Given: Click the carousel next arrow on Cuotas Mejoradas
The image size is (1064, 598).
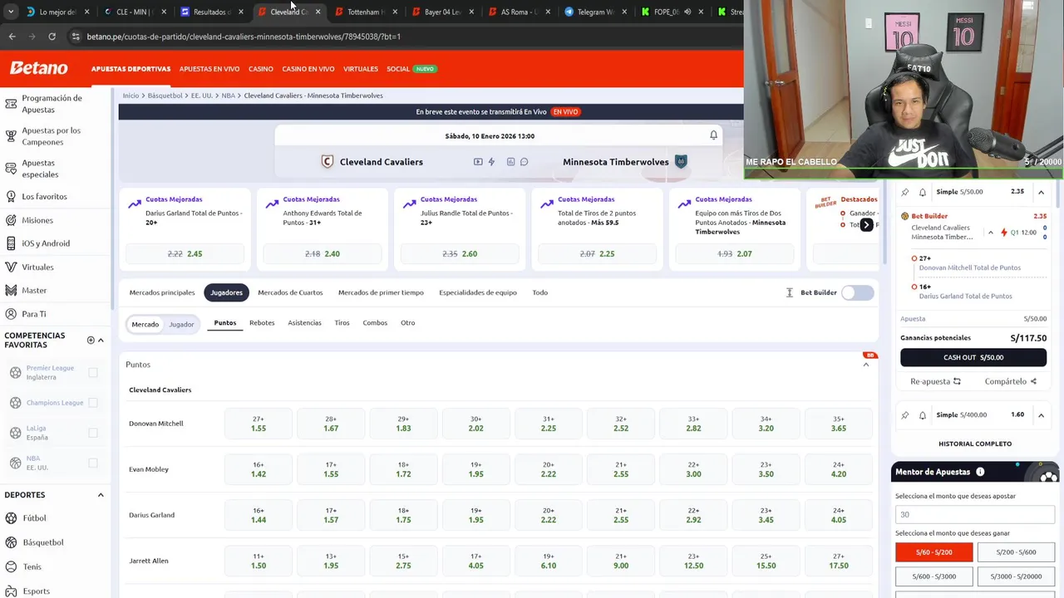Looking at the screenshot, I should point(866,225).
